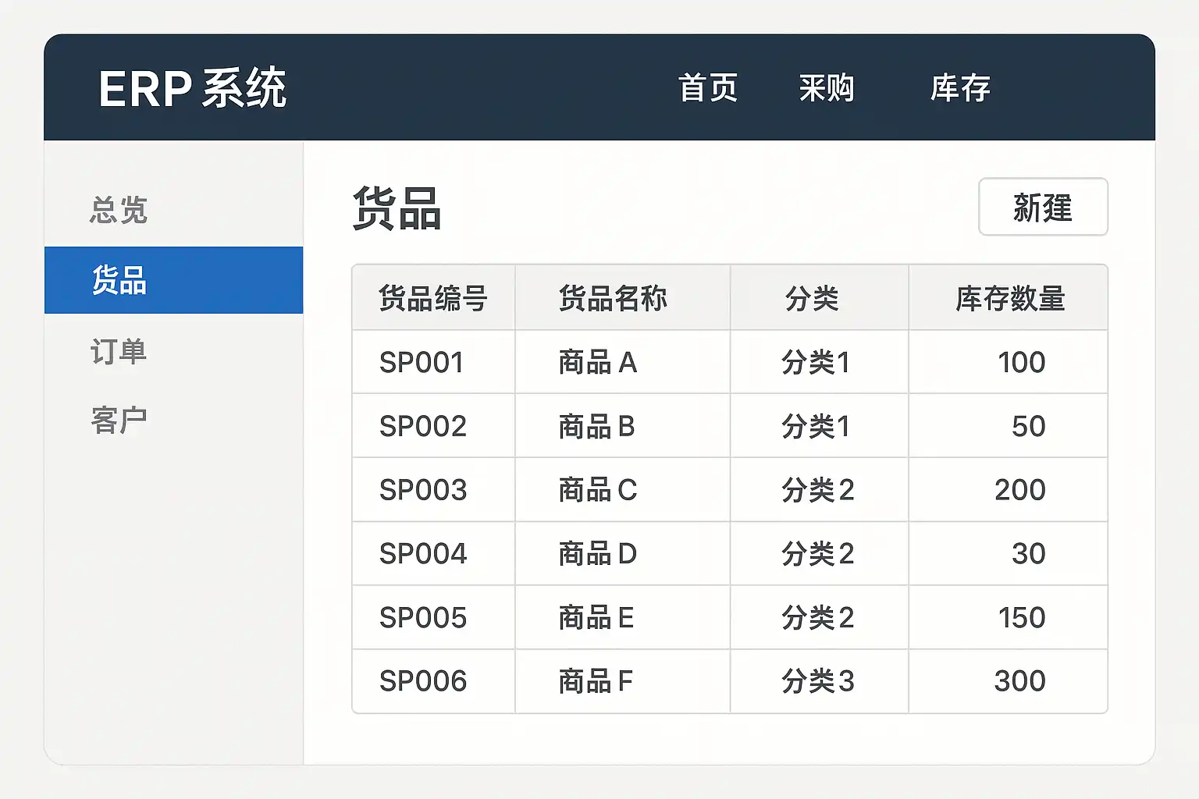Click the 库存数量 column header
The width and height of the screenshot is (1199, 799).
[1010, 299]
